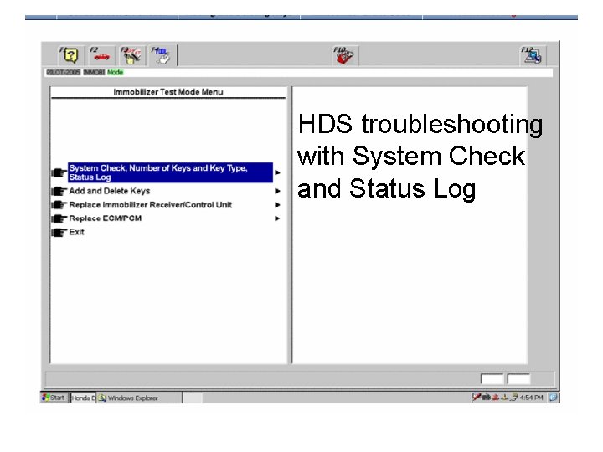The height and width of the screenshot is (452, 603).
Task: Click the Immobilizer Test Mode Menu heading
Action: (x=168, y=92)
